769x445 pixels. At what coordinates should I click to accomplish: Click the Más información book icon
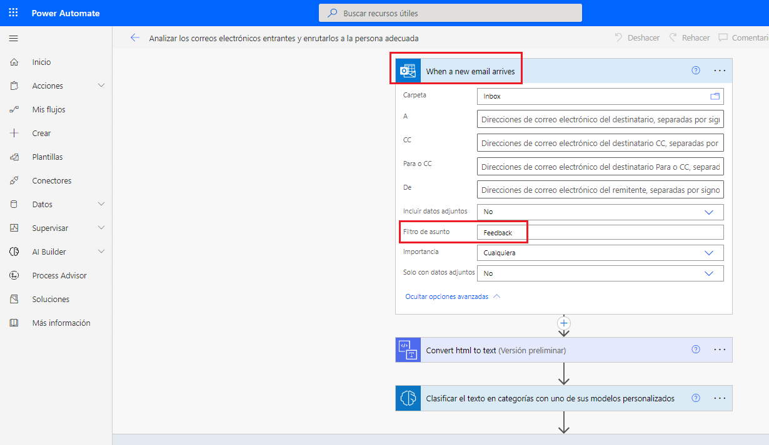click(x=14, y=323)
